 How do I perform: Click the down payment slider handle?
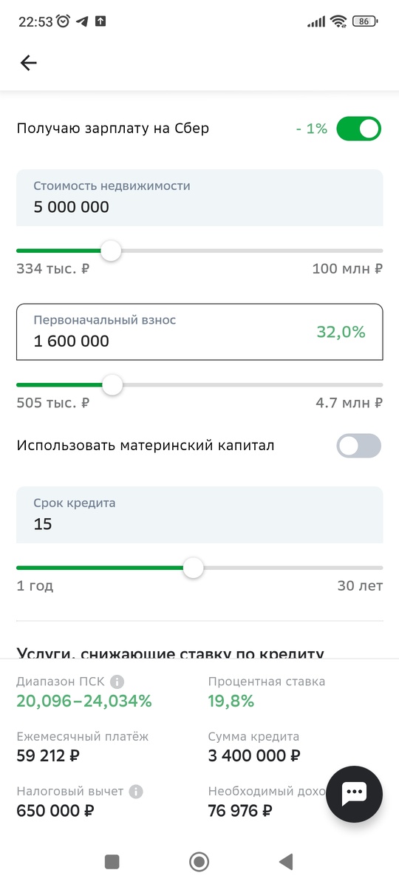coord(112,385)
